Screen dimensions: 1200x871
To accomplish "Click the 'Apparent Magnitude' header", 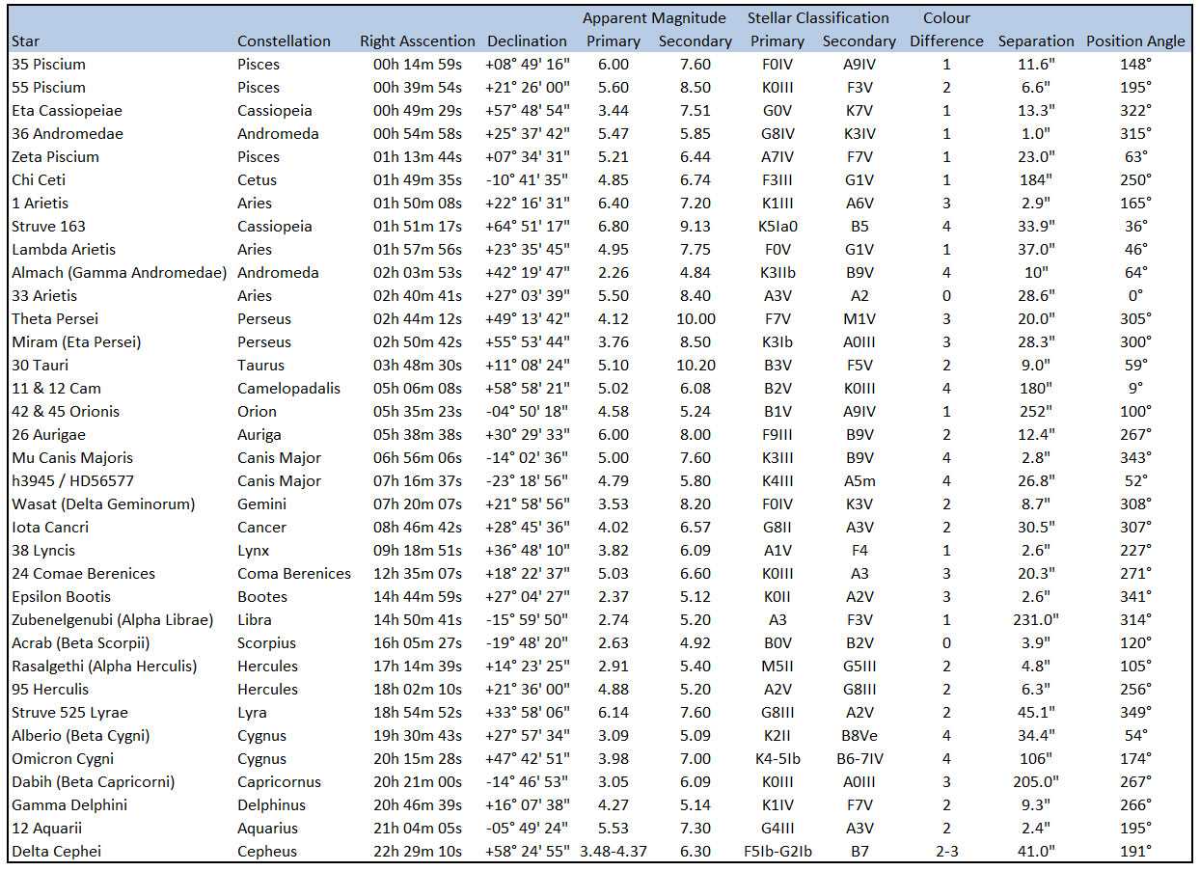I will coord(654,18).
